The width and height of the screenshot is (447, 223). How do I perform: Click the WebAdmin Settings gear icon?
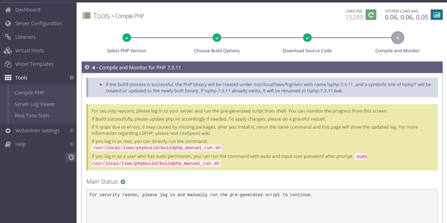[x=8, y=130]
